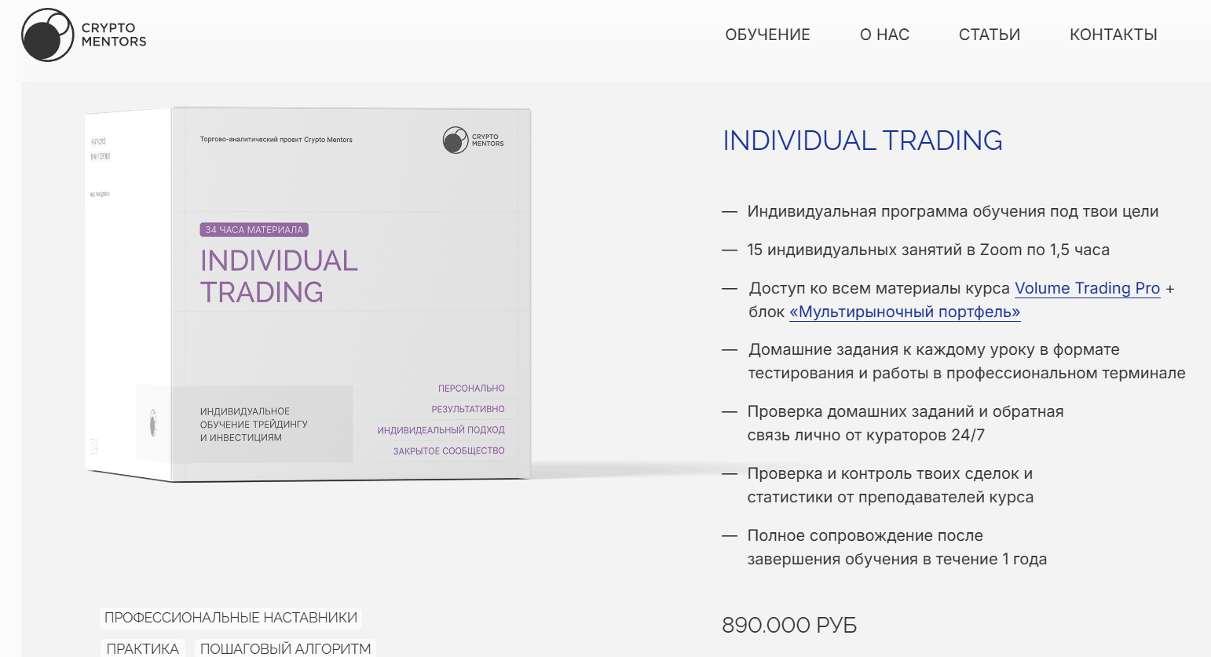Click the Crypto Mentors logo icon
Viewport: 1211px width, 657px height.
[48, 35]
